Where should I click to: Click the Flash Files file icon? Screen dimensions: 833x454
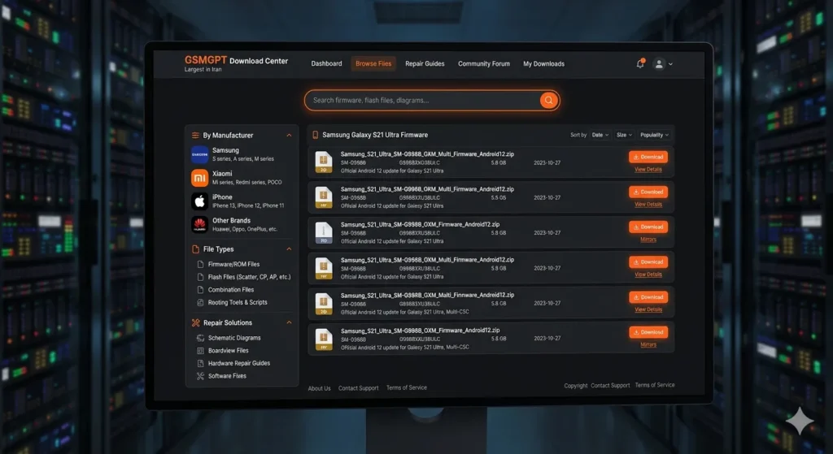200,277
